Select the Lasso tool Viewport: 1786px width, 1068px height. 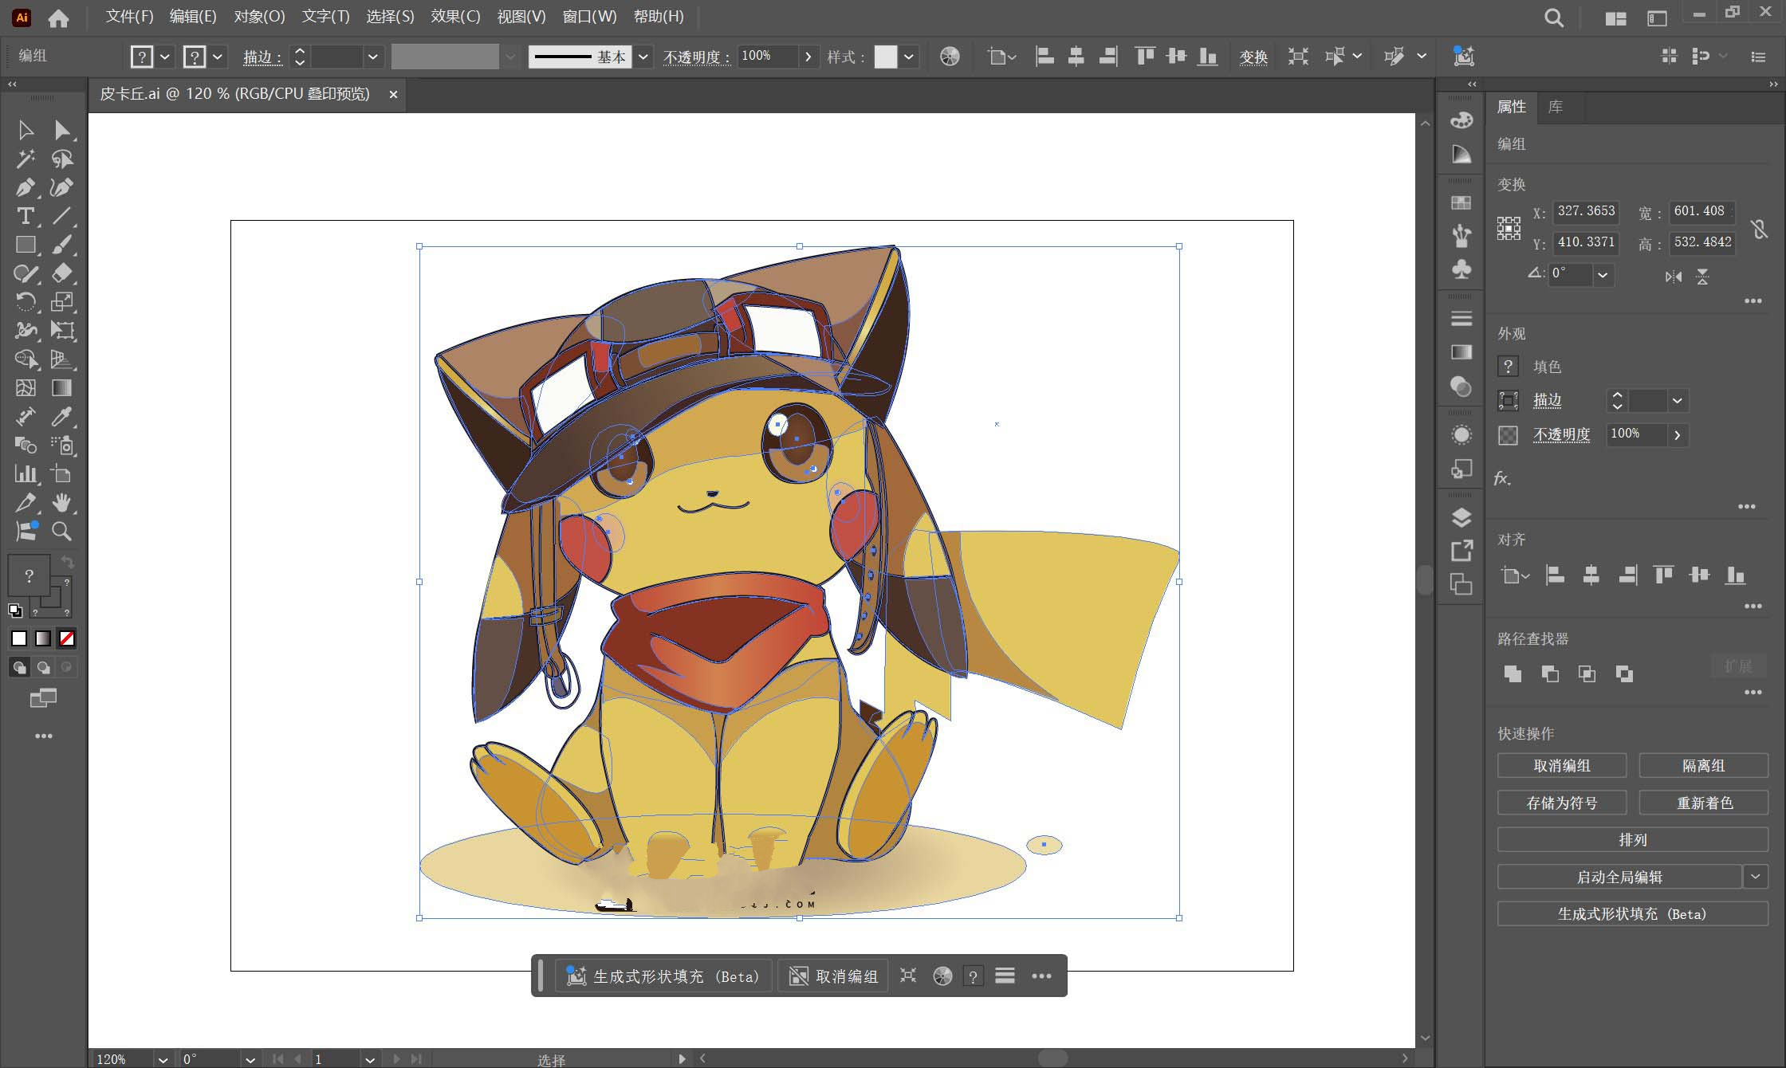(62, 159)
